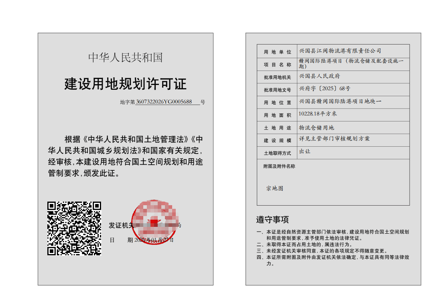Click the 宗地图 attachment entry
Image resolution: width=447 pixels, height=299 pixels.
274,188
